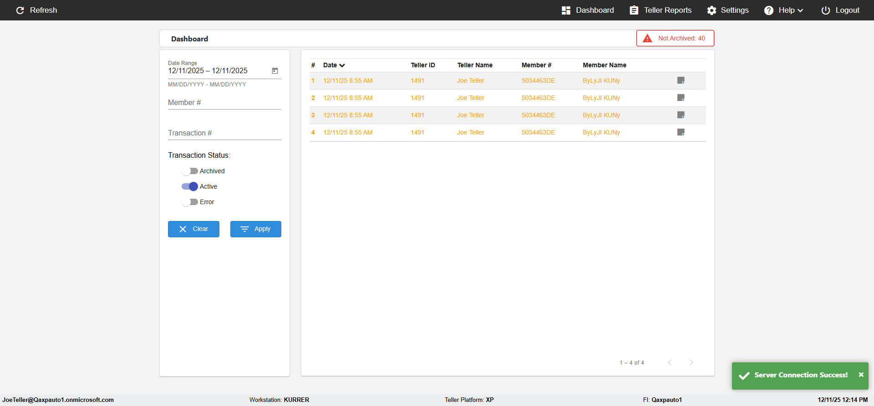
Task: Select Member # 5034463DE in row 1
Action: click(x=538, y=80)
